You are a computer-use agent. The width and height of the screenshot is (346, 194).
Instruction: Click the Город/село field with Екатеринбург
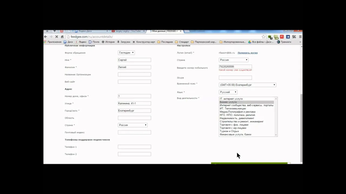pos(134,111)
